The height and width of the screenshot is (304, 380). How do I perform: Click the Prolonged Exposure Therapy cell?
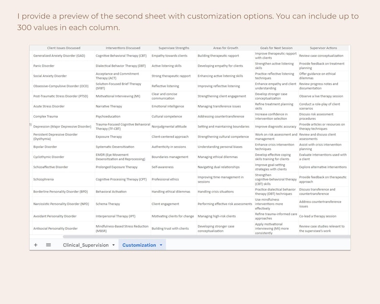(x=123, y=167)
